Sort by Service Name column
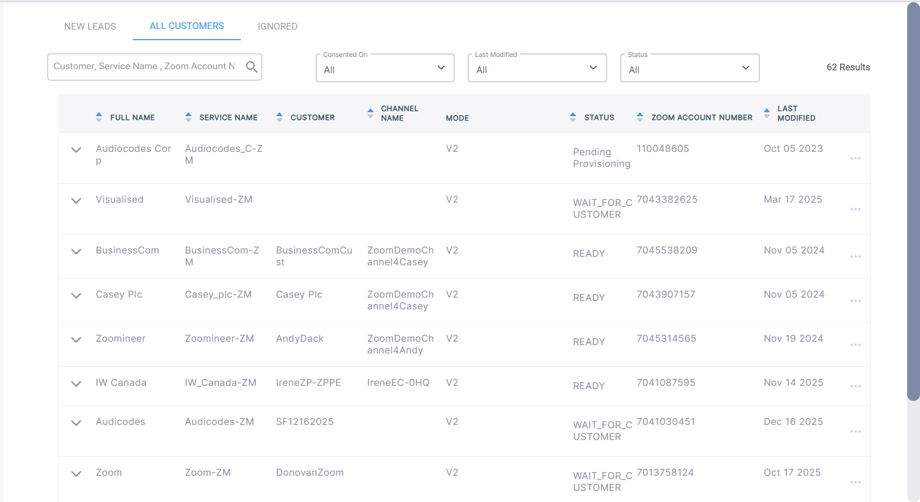Screen dimensions: 920x502 pyautogui.click(x=188, y=117)
